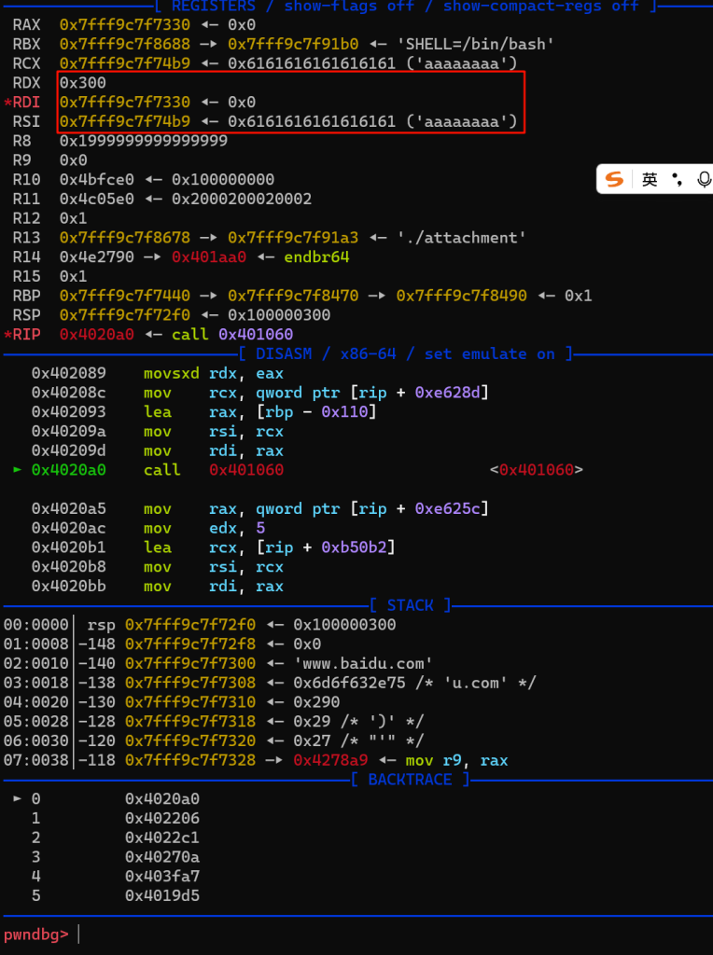Click the arrow marker at backtrace frame 0
The width and height of the screenshot is (713, 955).
[18, 798]
